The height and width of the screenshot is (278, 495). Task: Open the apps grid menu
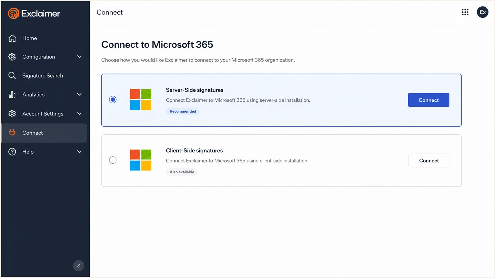pos(465,12)
